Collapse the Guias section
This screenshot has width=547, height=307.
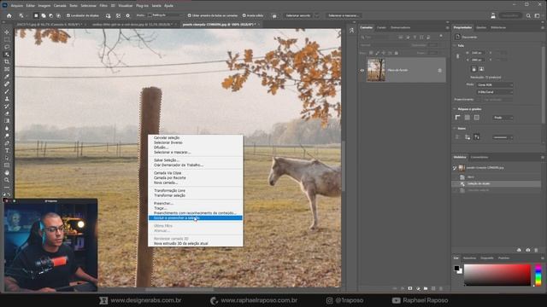[455, 129]
